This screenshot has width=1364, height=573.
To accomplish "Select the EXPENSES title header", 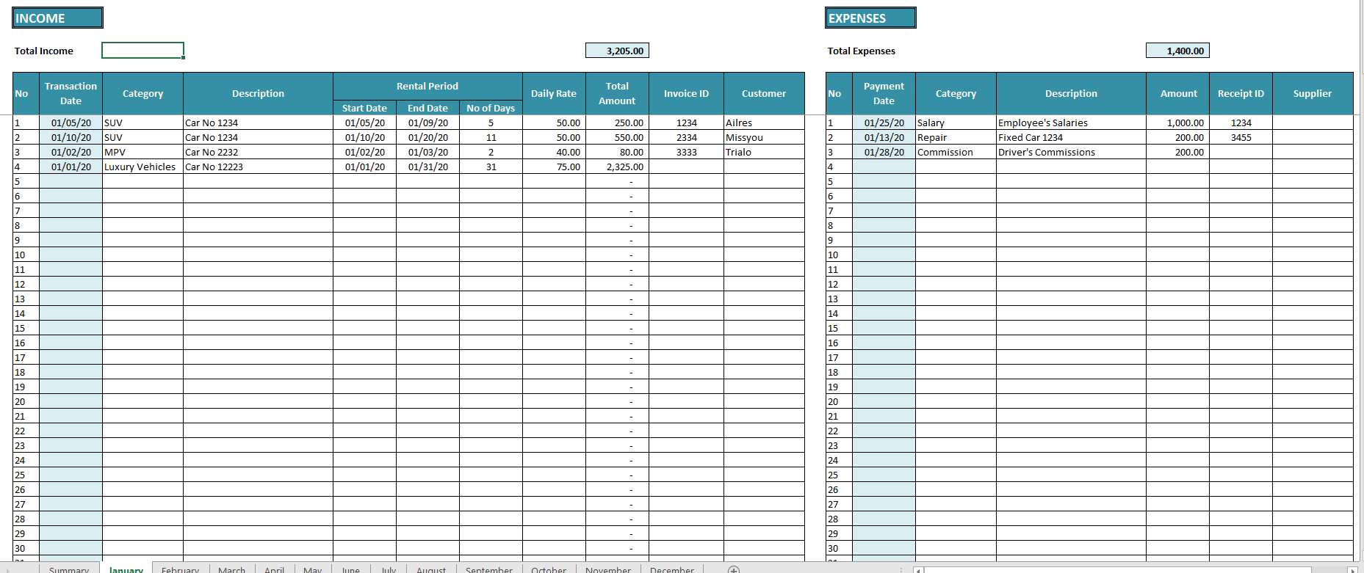I will (x=870, y=18).
